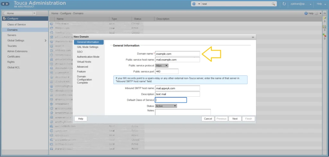Open the @ search type selector
This screenshot has height=157, width=329.
(196, 4)
